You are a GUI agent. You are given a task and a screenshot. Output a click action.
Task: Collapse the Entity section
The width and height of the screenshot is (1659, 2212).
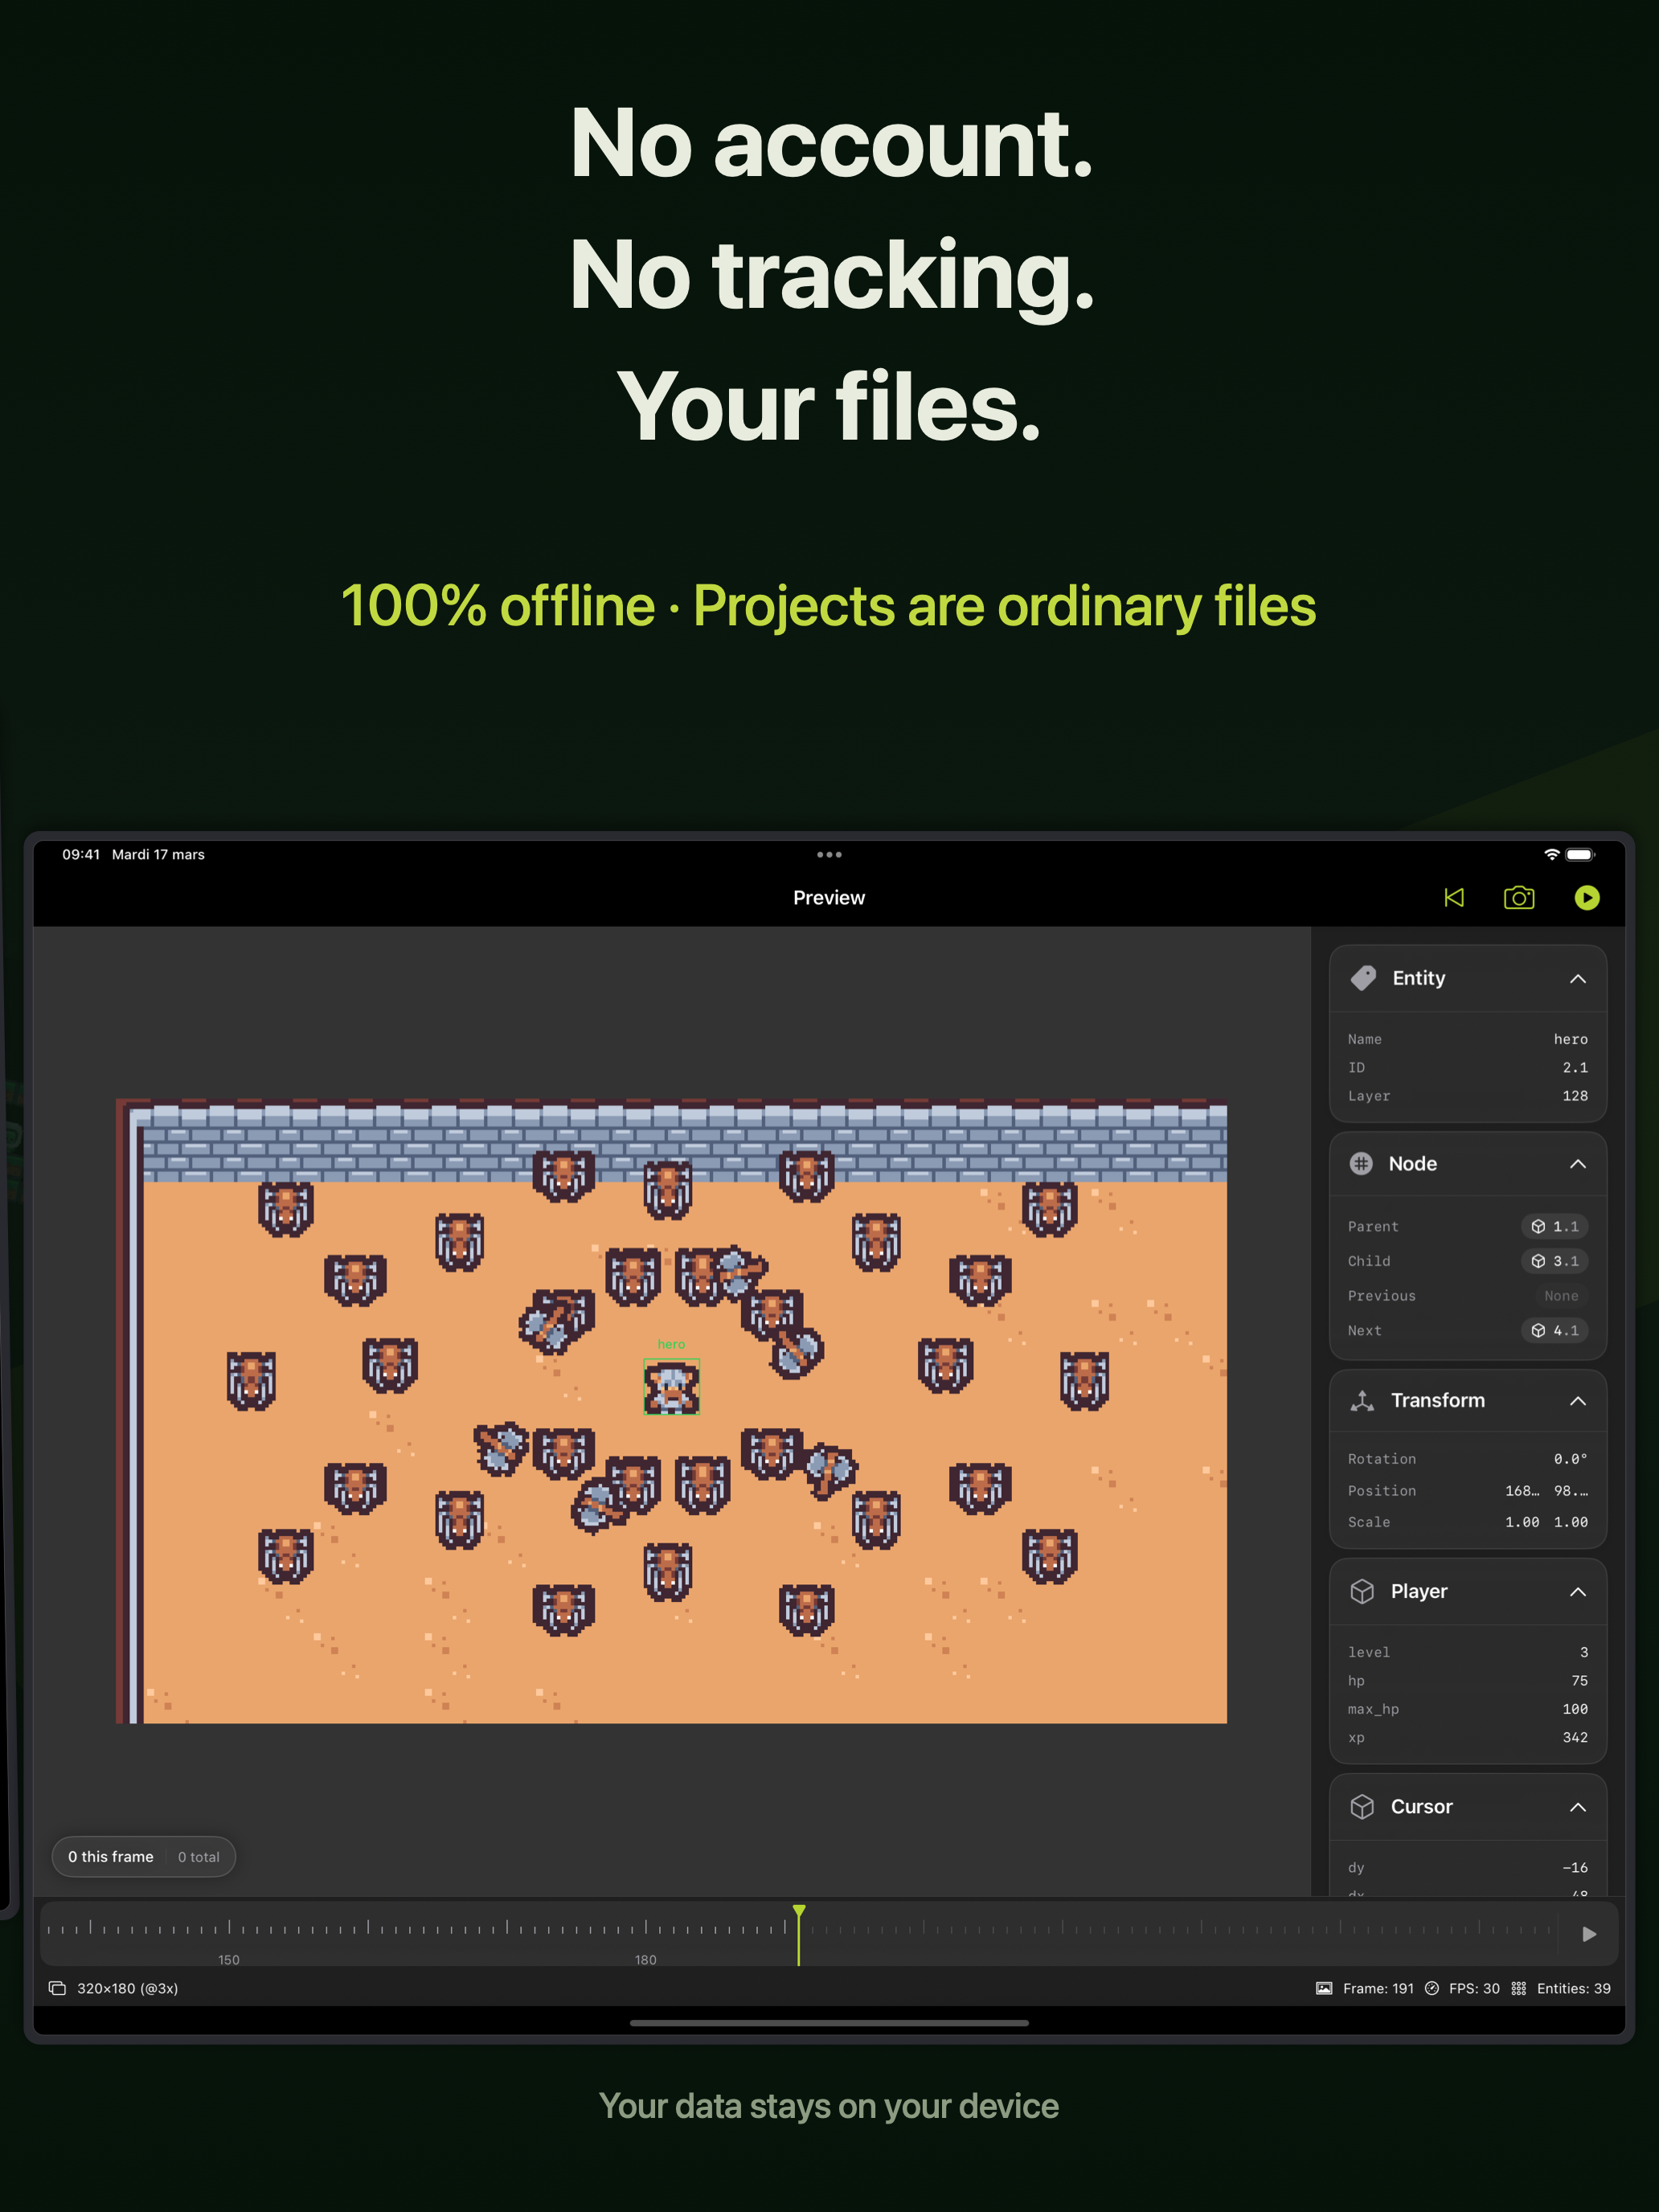[1578, 978]
